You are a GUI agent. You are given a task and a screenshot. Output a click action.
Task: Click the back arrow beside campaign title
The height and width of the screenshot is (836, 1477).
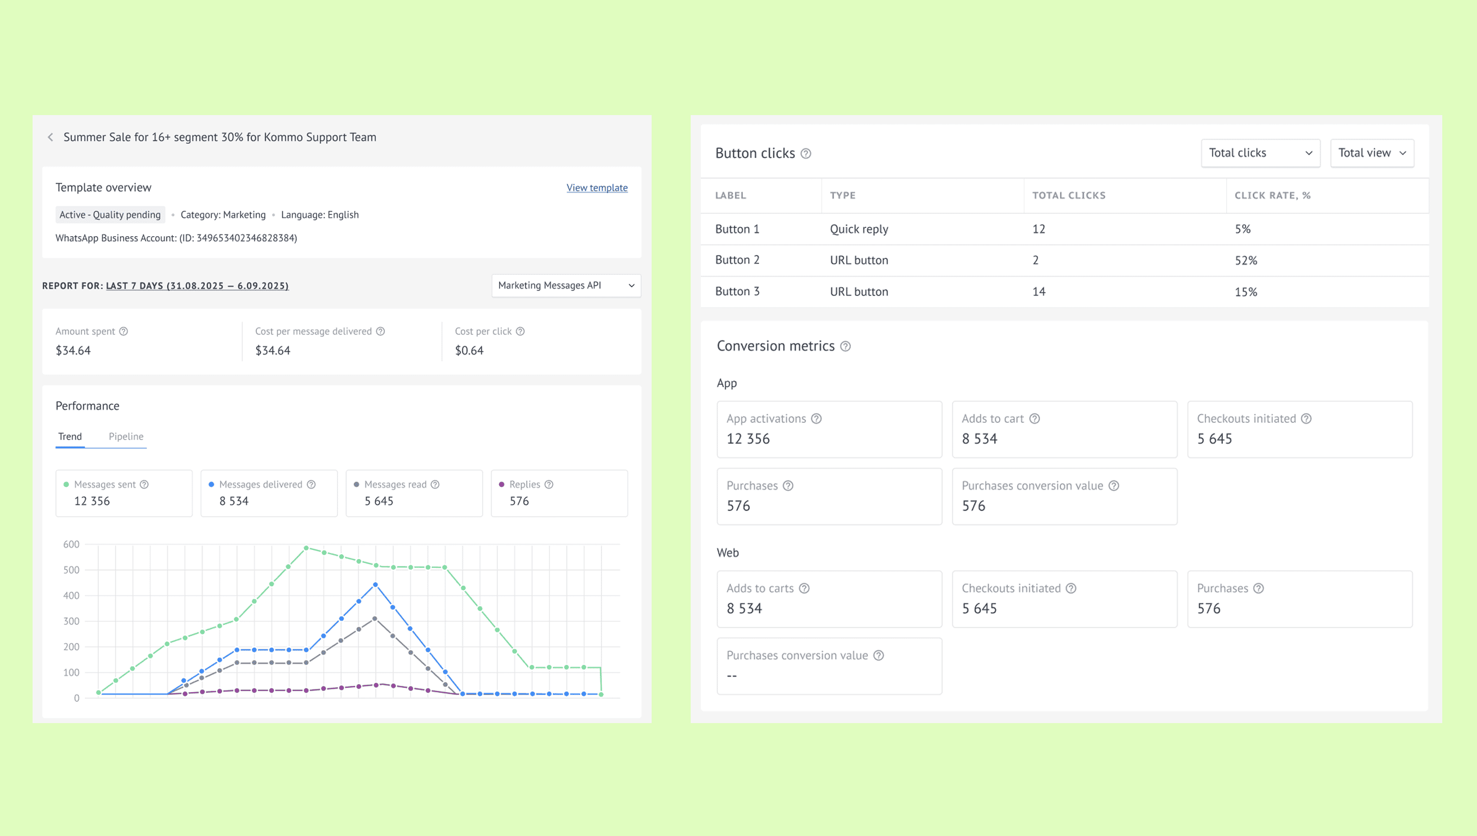pos(51,137)
